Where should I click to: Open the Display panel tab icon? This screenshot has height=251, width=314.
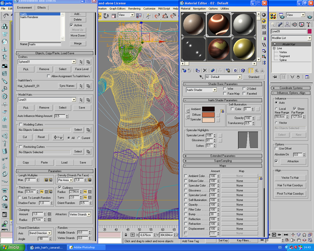point(301,24)
